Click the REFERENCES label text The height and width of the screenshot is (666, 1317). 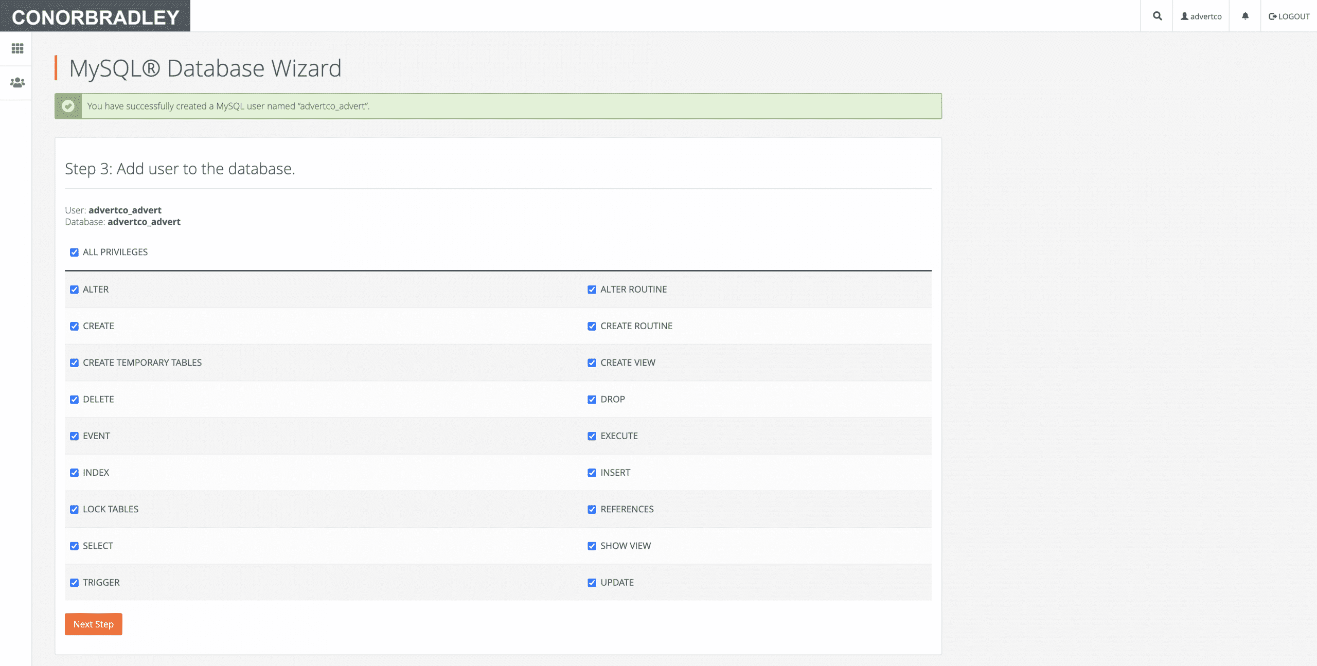(x=627, y=509)
